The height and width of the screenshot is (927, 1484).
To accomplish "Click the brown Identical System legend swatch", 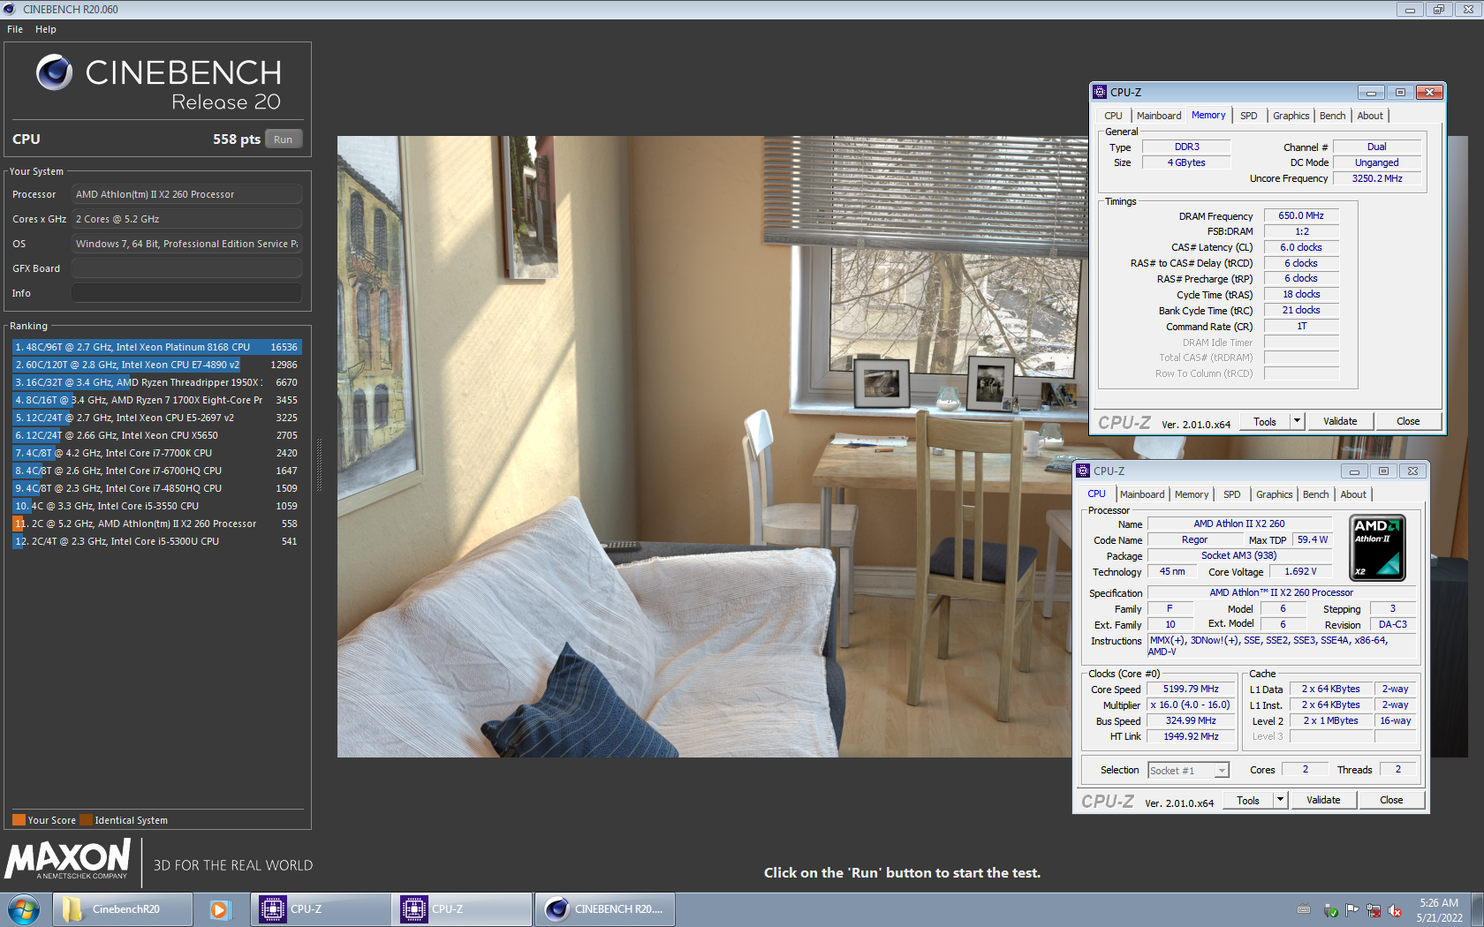I will [86, 819].
